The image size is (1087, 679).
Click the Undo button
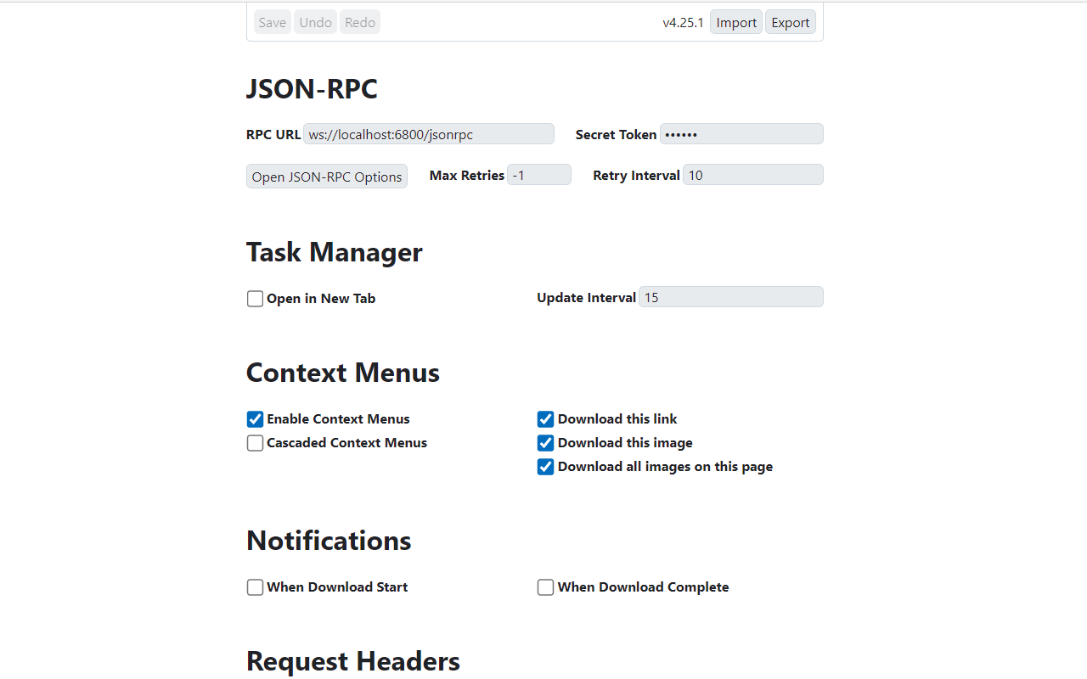pos(315,21)
